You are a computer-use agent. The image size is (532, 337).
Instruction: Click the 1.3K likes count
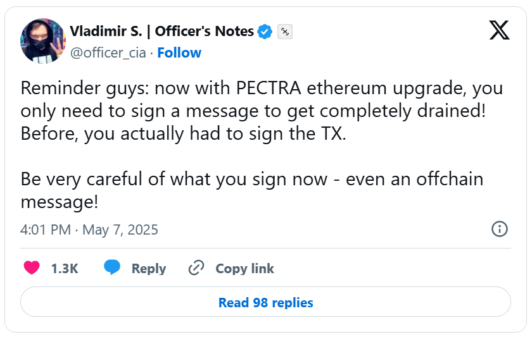coord(64,268)
